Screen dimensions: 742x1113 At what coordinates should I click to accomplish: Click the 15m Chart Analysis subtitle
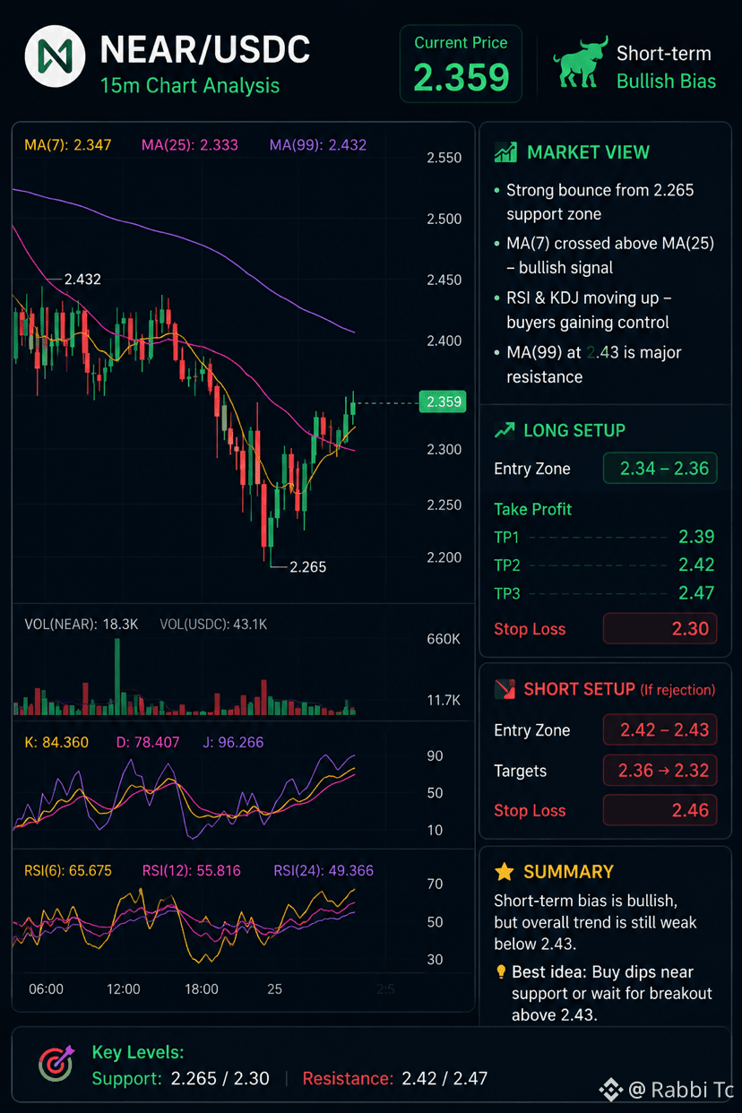(190, 86)
